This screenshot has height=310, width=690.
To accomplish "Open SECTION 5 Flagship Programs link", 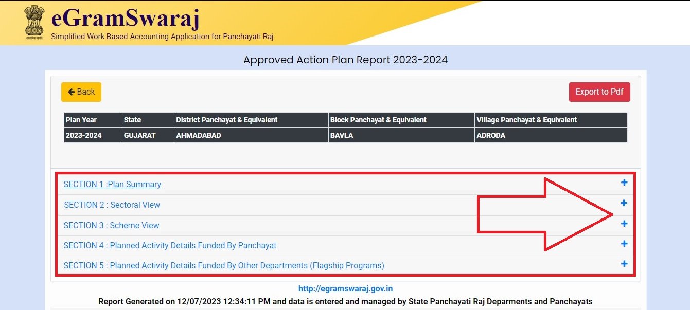I will [224, 265].
